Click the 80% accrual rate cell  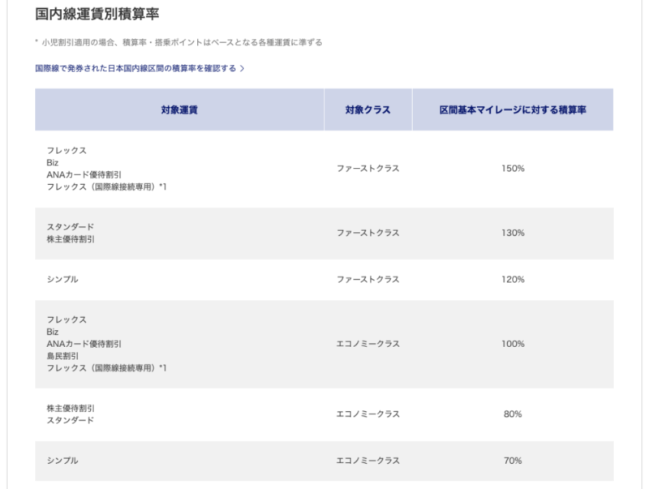pos(513,414)
